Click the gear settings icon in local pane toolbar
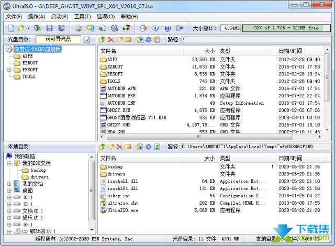The width and height of the screenshot is (335, 246). (148, 147)
